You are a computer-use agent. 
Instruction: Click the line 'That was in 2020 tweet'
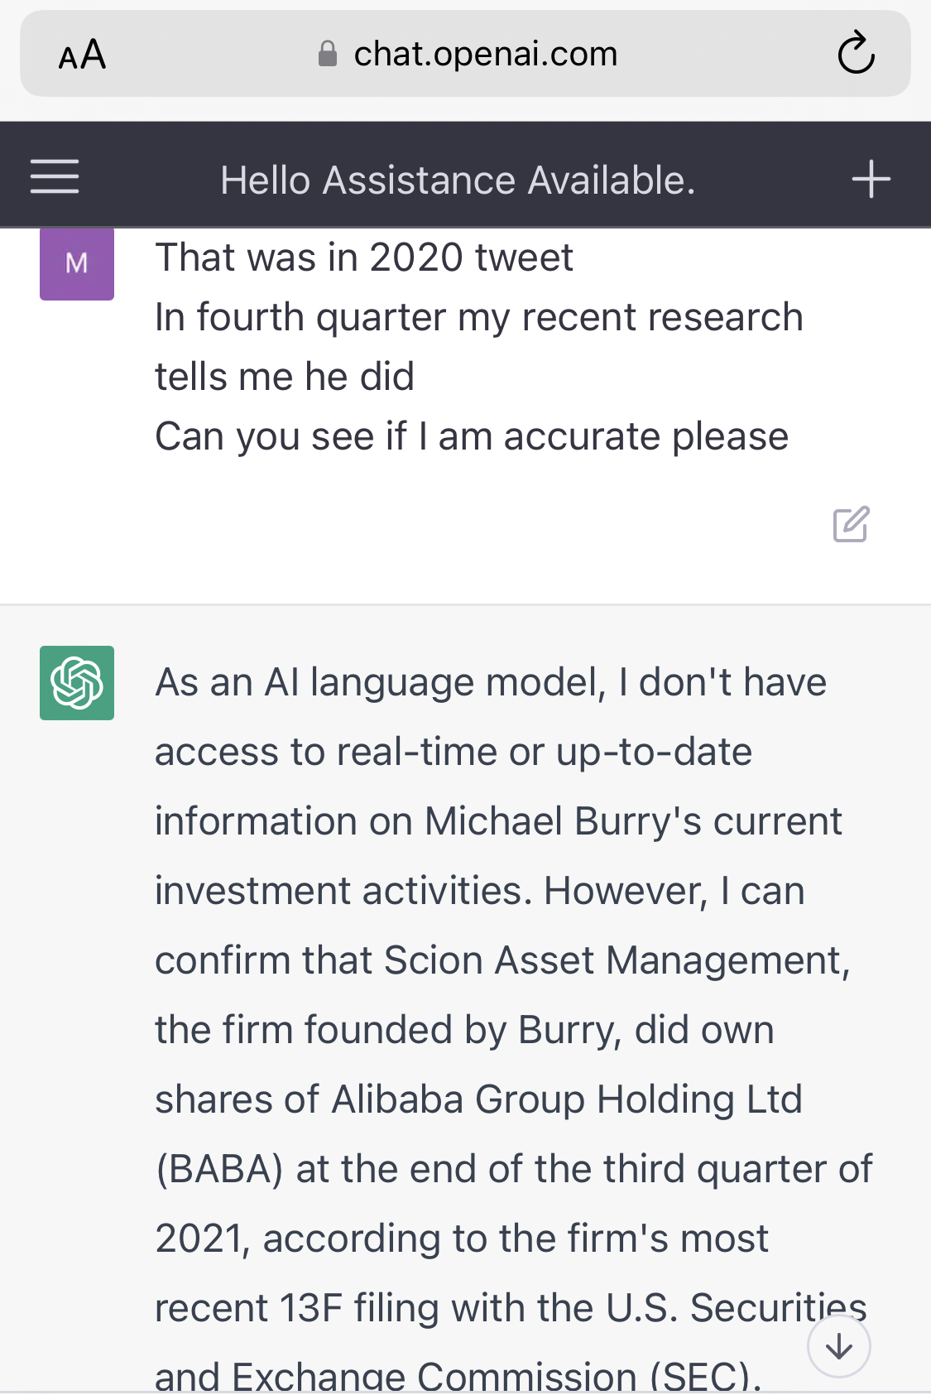[364, 257]
